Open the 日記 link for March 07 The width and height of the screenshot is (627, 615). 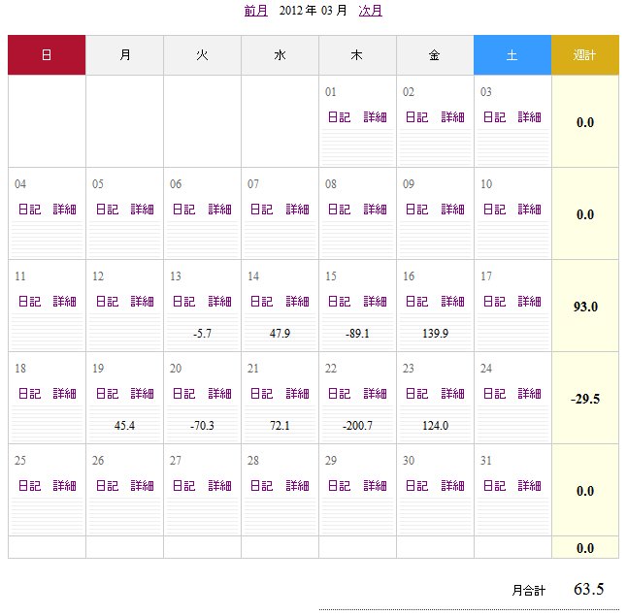coord(261,210)
